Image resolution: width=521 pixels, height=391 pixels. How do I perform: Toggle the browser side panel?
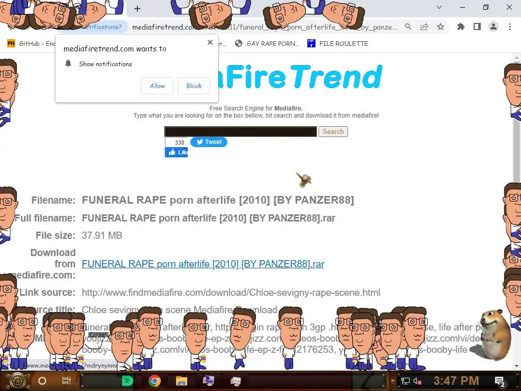tap(477, 26)
